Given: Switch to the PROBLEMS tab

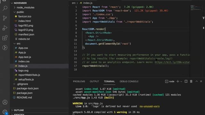Looking at the screenshot, I should [x=79, y=81].
